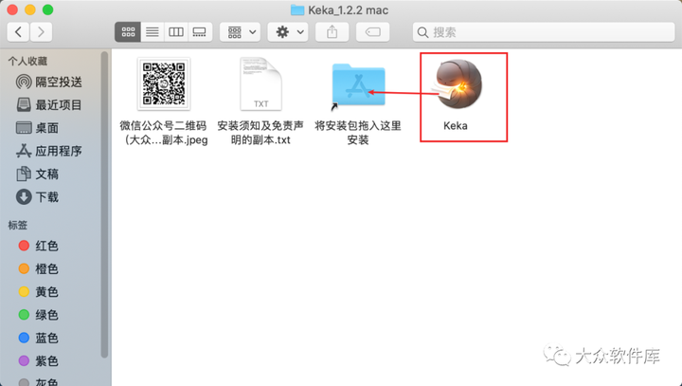682x386 pixels.
Task: Select the 黄色 yellow tag
Action: [x=38, y=291]
